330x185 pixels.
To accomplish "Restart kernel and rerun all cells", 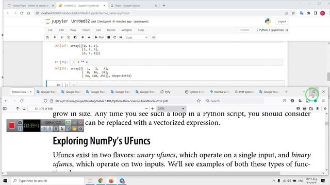I will [x=121, y=38].
